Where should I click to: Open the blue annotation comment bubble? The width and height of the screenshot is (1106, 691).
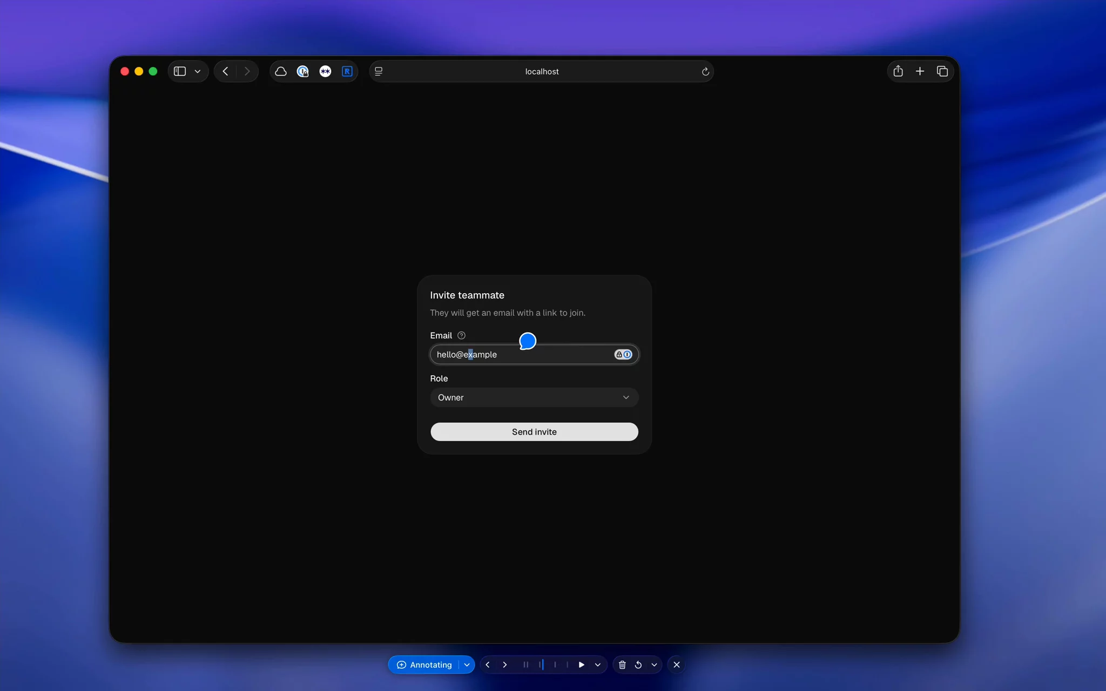coord(528,341)
